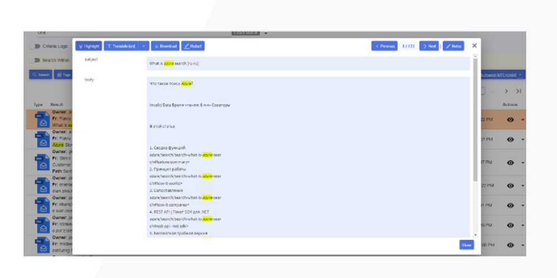
Task: Open the Notes for this document
Action: [453, 46]
